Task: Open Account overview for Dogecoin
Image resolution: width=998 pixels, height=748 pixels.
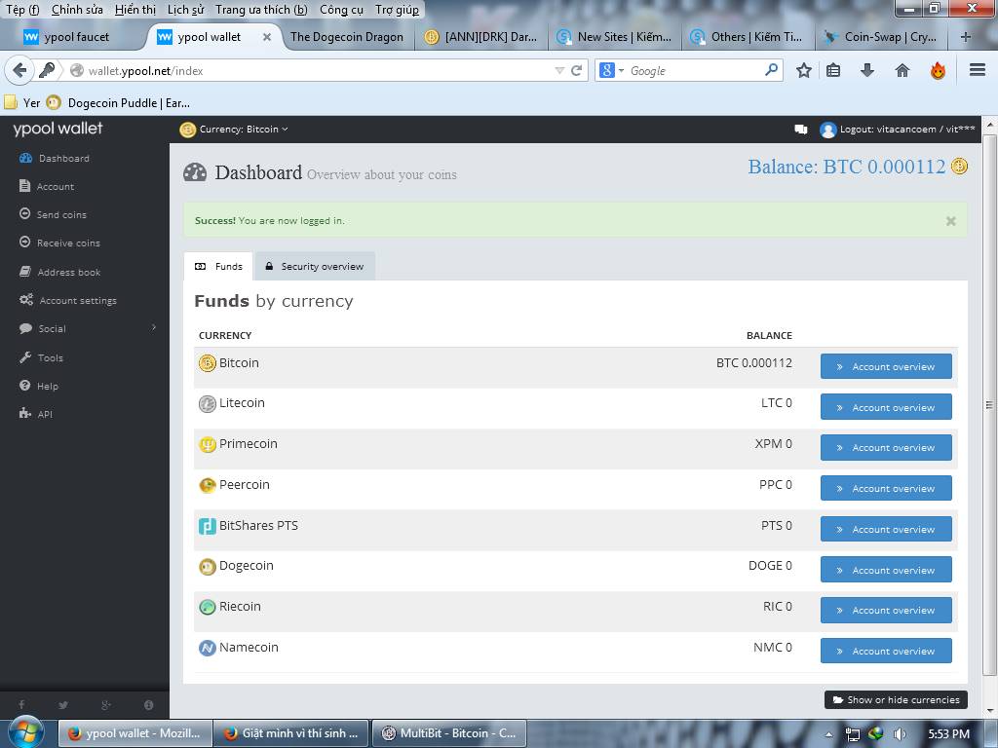Action: pos(886,570)
